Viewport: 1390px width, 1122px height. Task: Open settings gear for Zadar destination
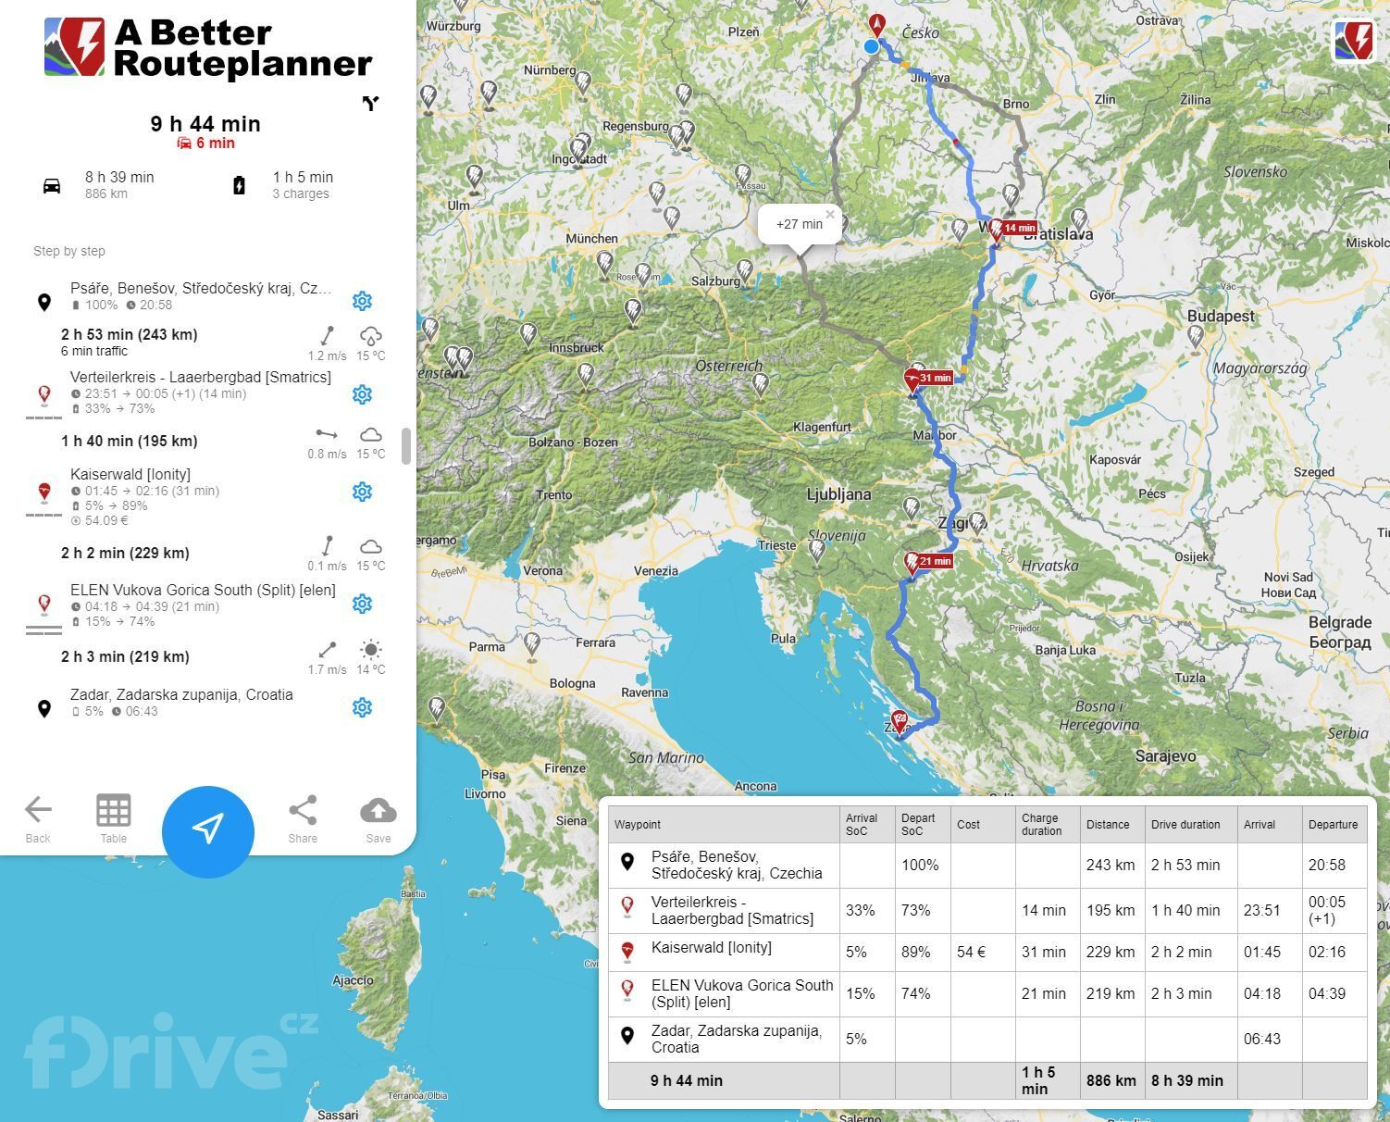362,707
